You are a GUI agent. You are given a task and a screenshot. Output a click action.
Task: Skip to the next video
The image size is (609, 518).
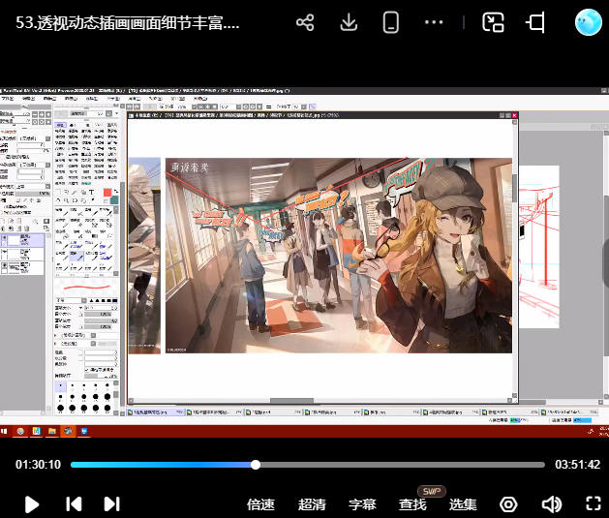click(x=111, y=503)
